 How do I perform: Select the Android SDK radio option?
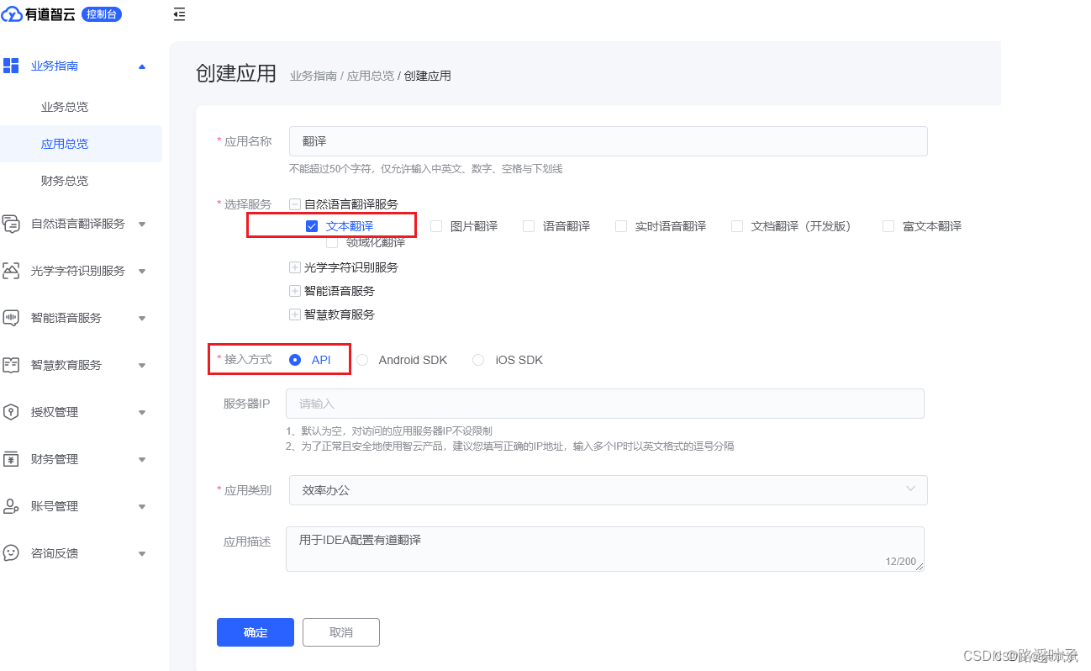pyautogui.click(x=362, y=360)
